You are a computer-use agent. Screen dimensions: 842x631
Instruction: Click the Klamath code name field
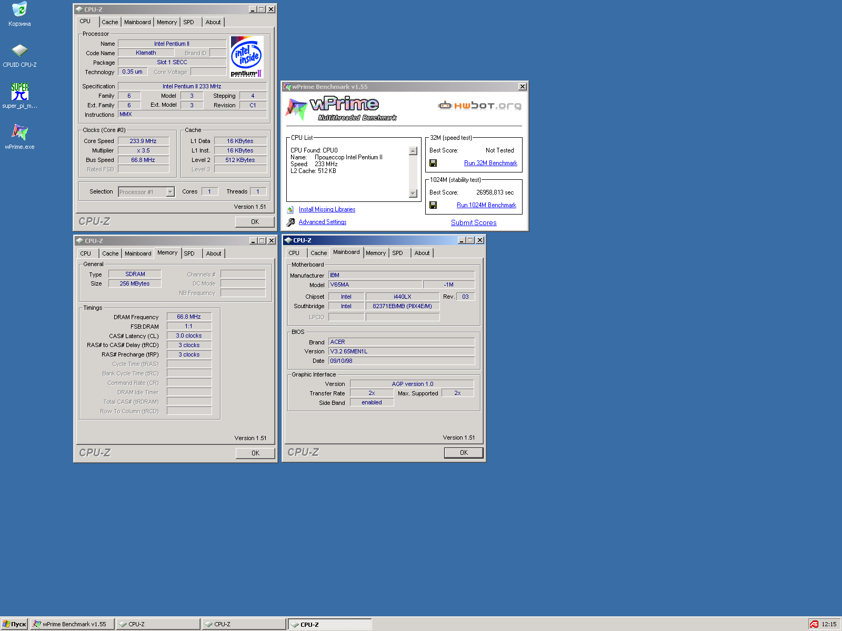click(146, 53)
